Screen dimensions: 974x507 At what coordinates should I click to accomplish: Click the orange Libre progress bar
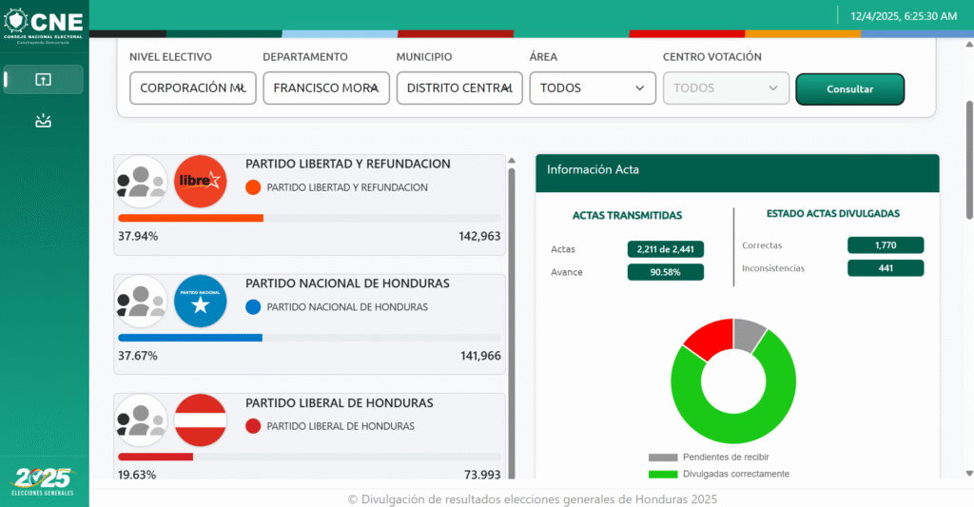pyautogui.click(x=190, y=218)
